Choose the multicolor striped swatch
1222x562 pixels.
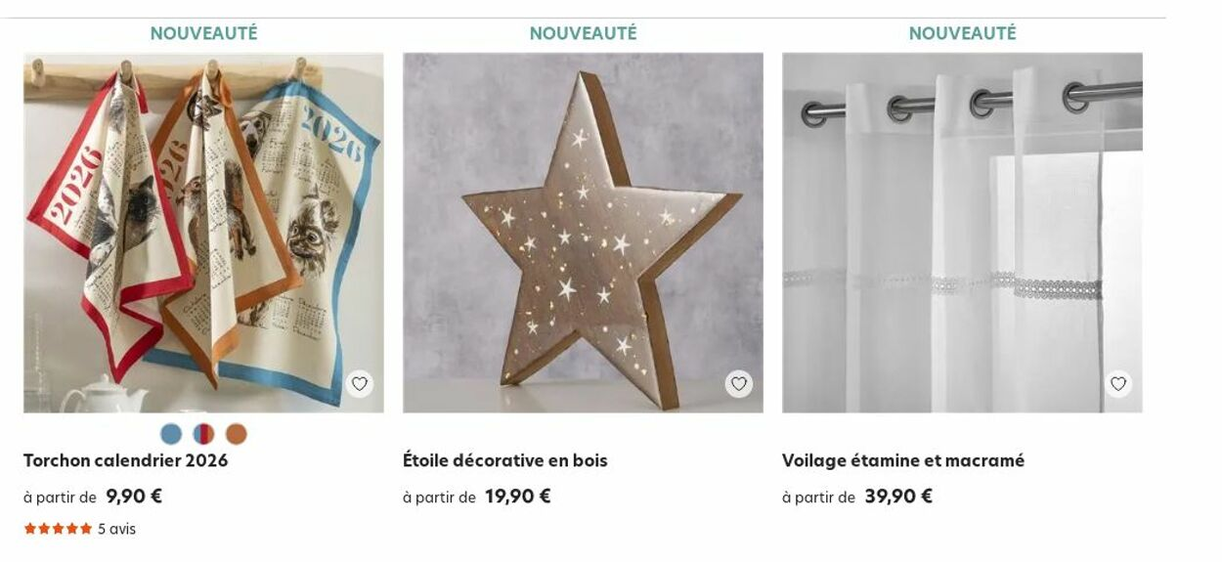coord(203,434)
